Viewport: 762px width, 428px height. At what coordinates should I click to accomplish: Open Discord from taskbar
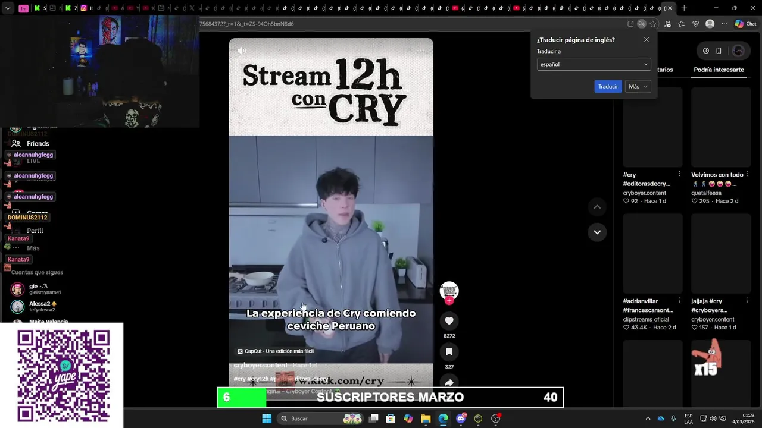tap(461, 418)
